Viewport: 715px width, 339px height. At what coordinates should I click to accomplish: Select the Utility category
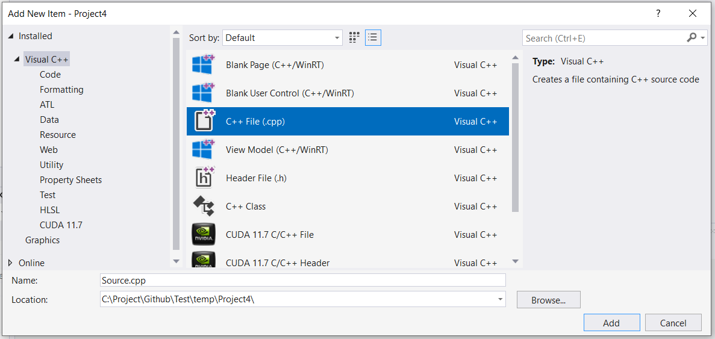point(52,164)
